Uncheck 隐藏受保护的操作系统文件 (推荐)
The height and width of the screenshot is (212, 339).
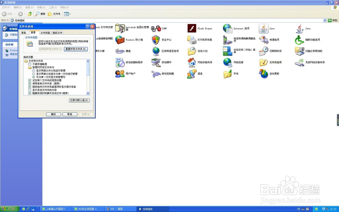click(x=30, y=93)
